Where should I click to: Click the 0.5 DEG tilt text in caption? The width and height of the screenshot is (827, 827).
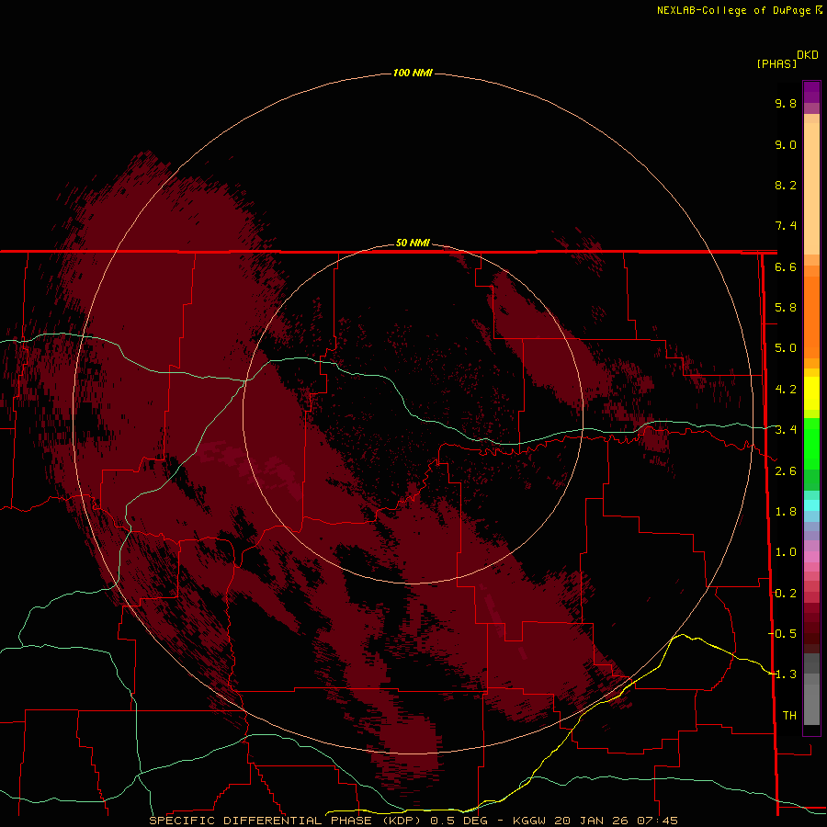coord(459,821)
